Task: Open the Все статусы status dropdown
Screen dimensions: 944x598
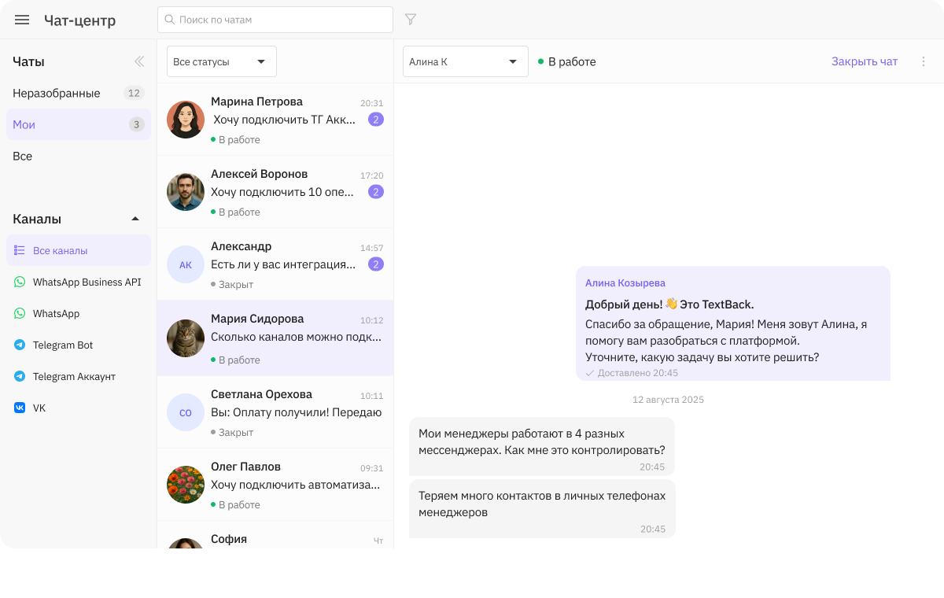Action: (221, 61)
